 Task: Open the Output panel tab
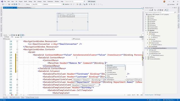[x=22, y=97]
